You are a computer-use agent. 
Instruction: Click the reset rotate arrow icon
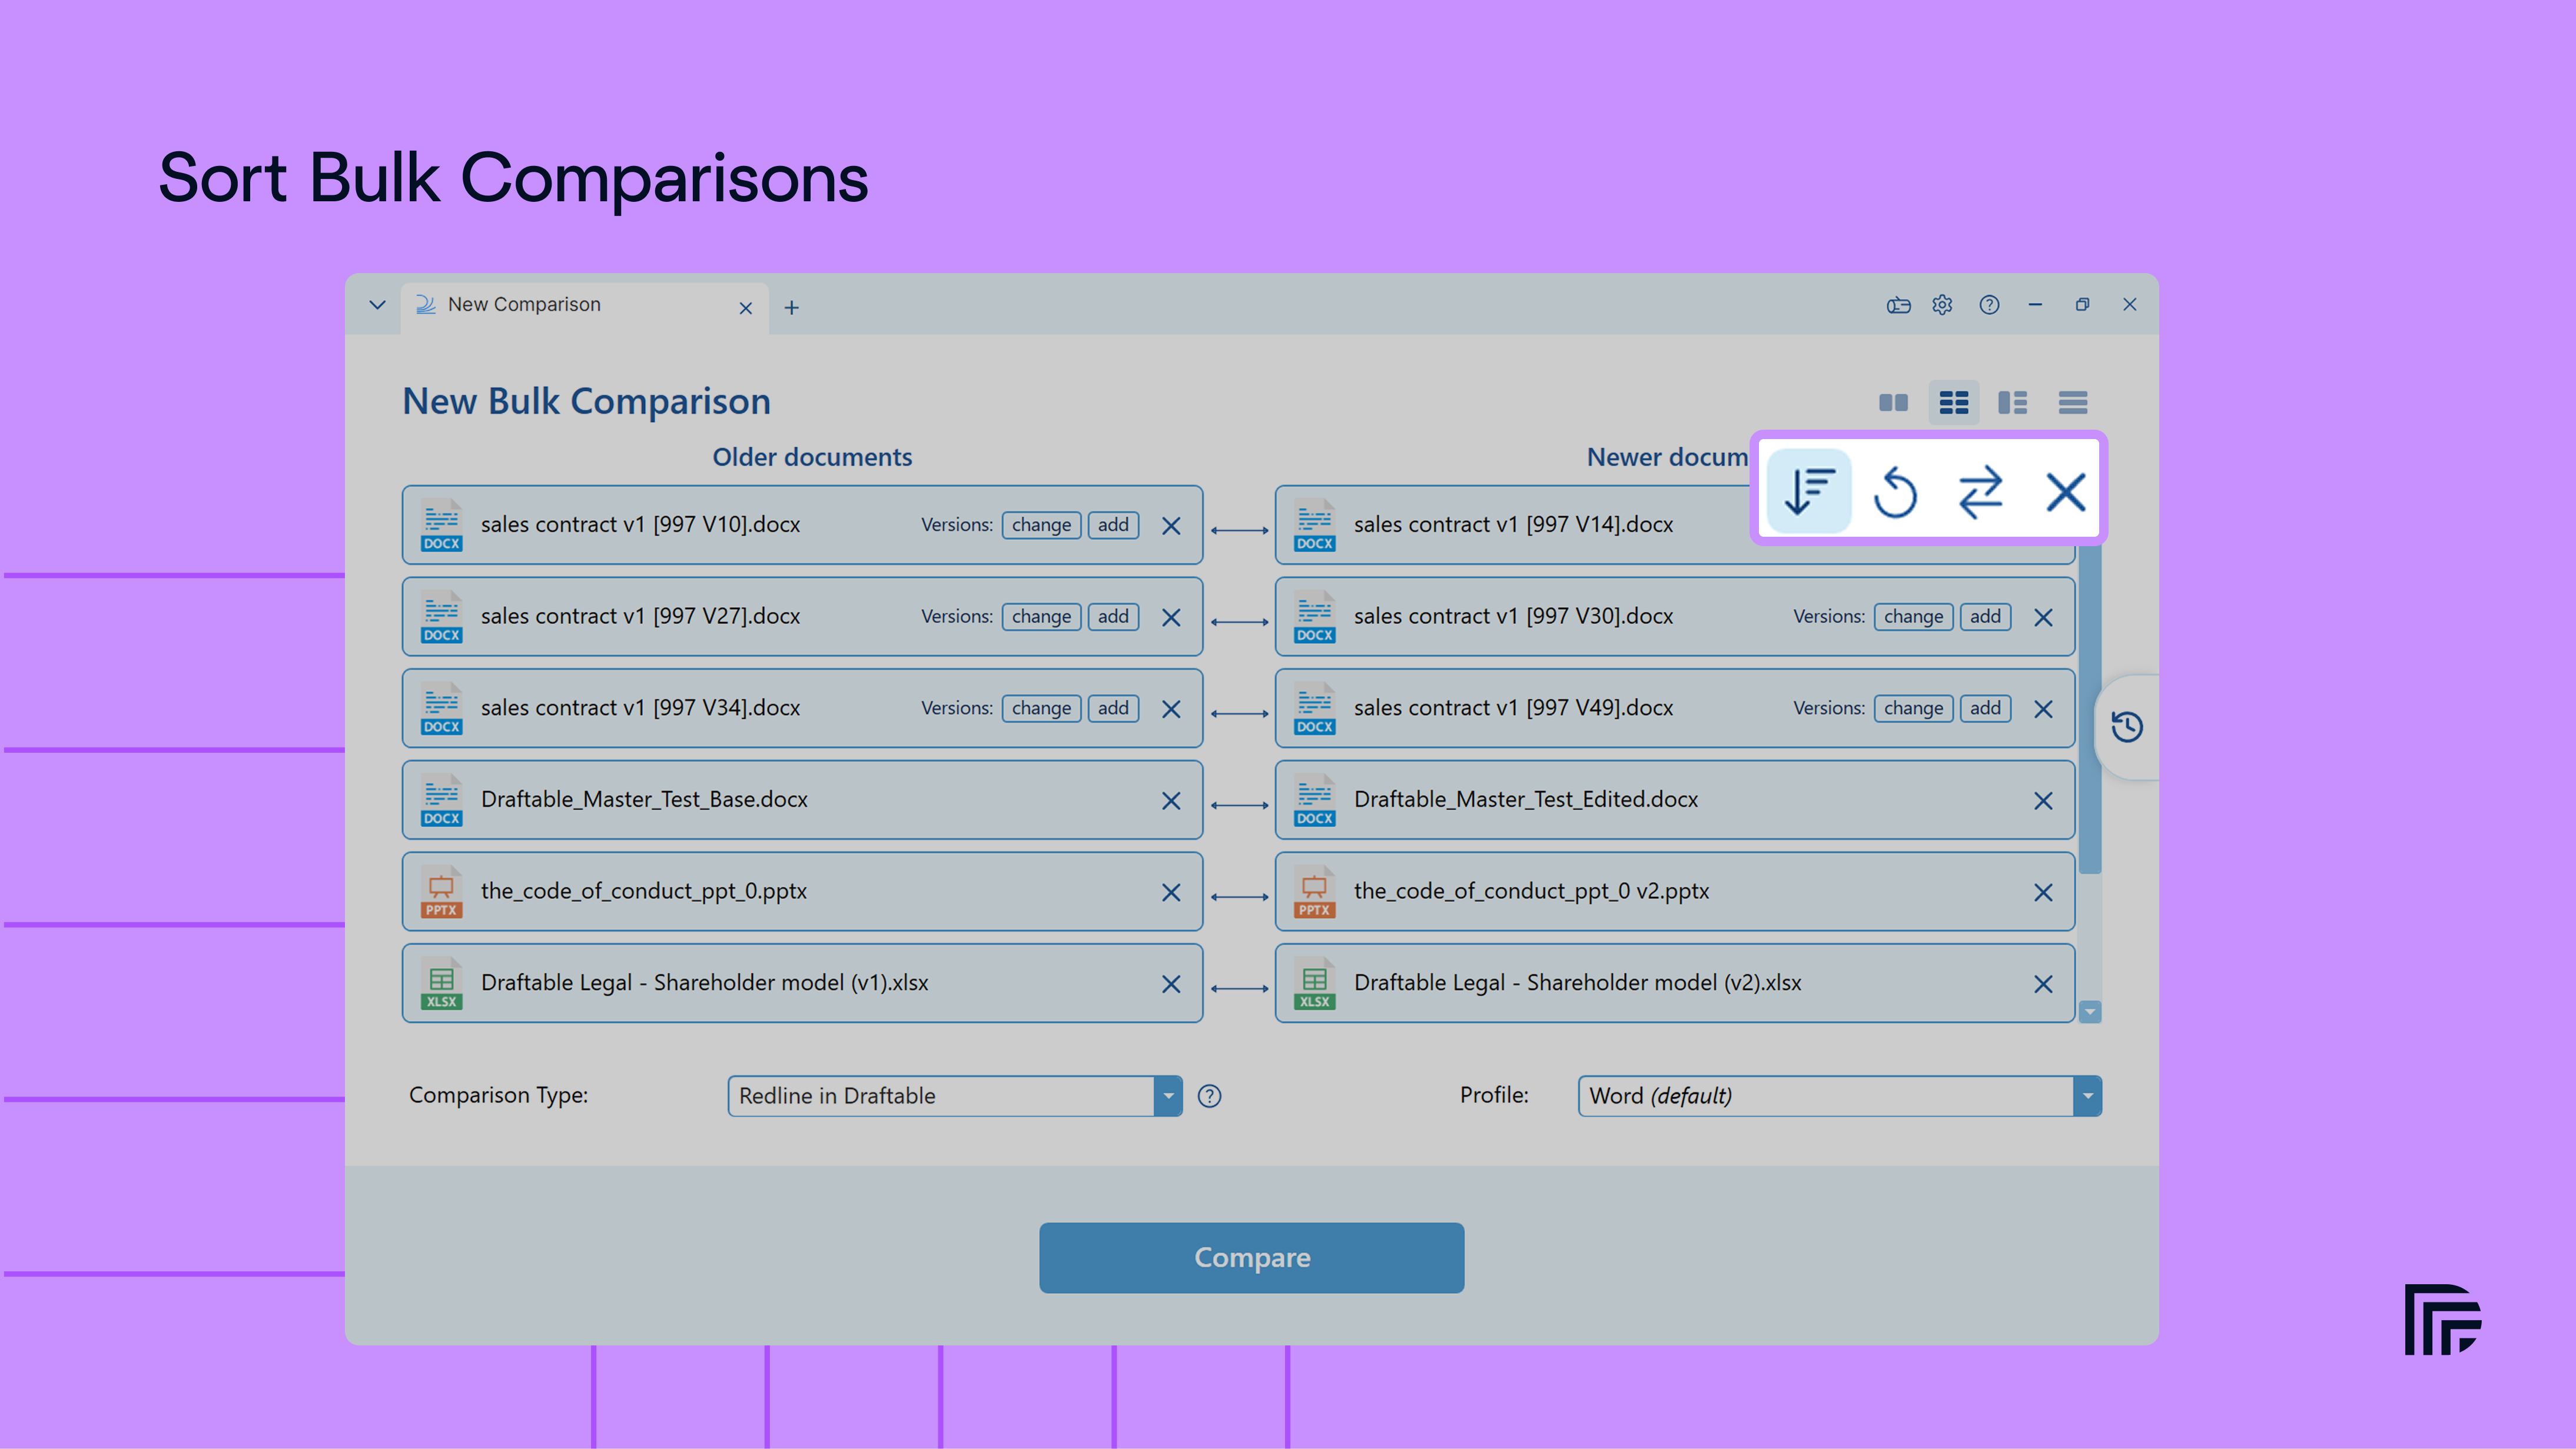(x=1895, y=492)
